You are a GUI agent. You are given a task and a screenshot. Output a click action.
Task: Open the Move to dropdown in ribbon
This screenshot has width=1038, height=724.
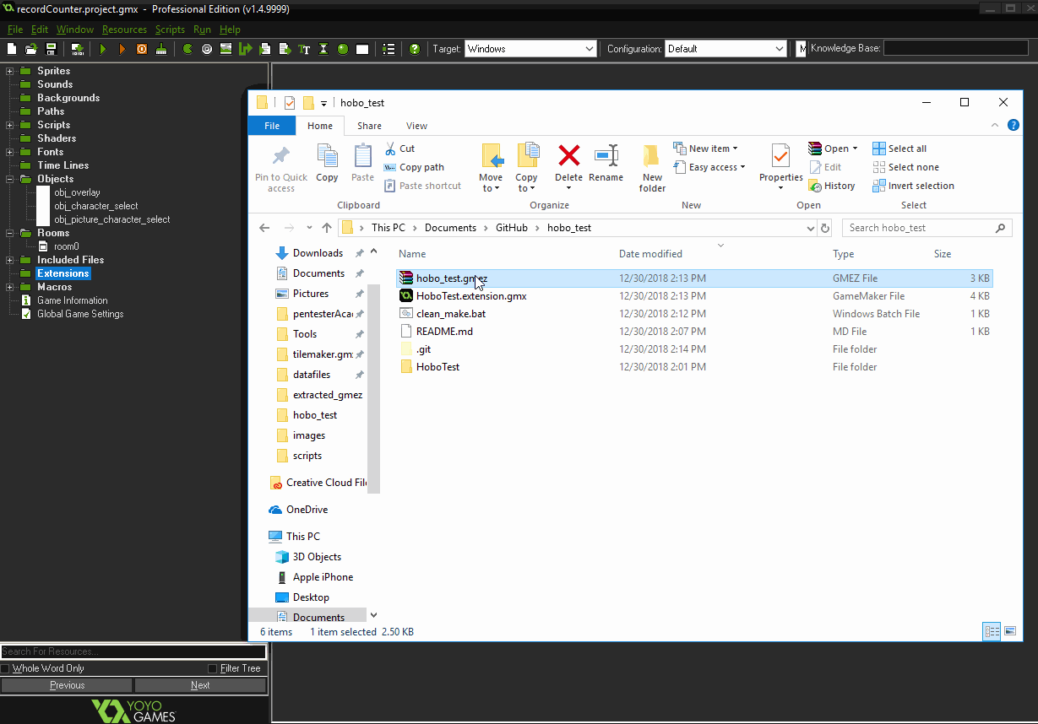(491, 168)
